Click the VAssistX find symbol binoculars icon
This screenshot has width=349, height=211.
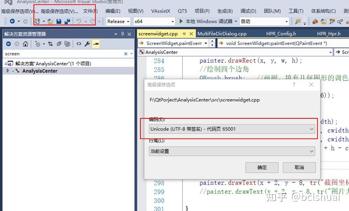[332, 22]
